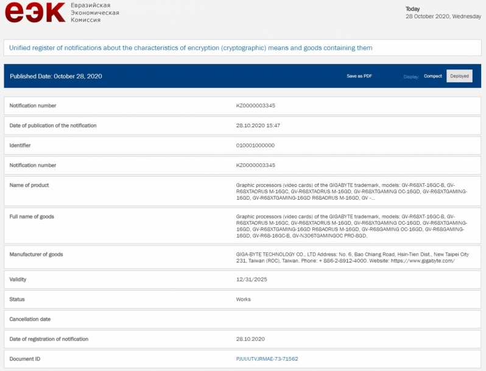Click the Full name of goods label

[x=32, y=217]
